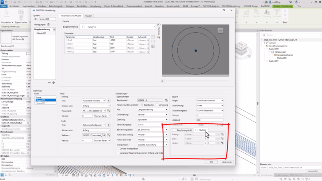Enable the Bewehrungsstoß checkbox
Viewport: 322px width, 181px height.
[x=174, y=130]
